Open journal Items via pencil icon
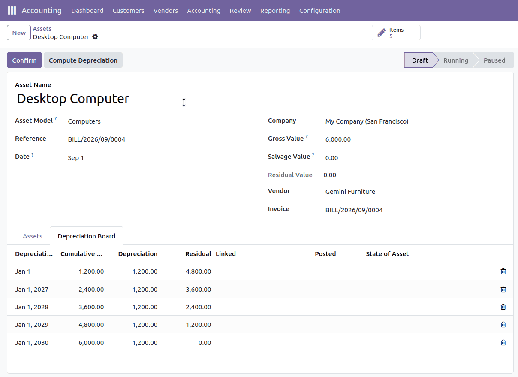The image size is (518, 377). click(381, 33)
